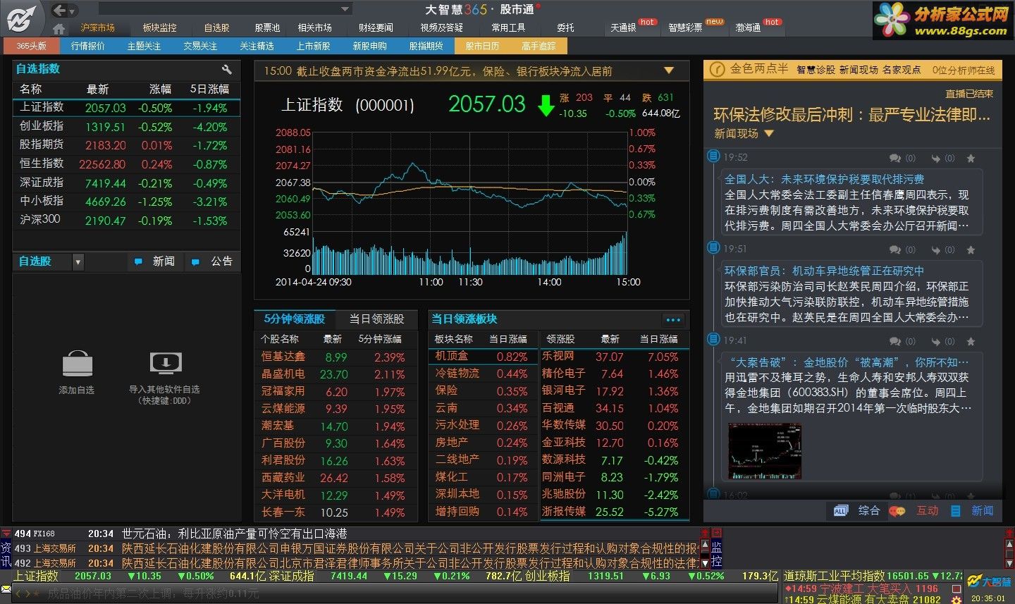Viewport: 1015px width, 604px height.
Task: Click the three-dot more button on 当日领涨板块
Action: click(673, 319)
